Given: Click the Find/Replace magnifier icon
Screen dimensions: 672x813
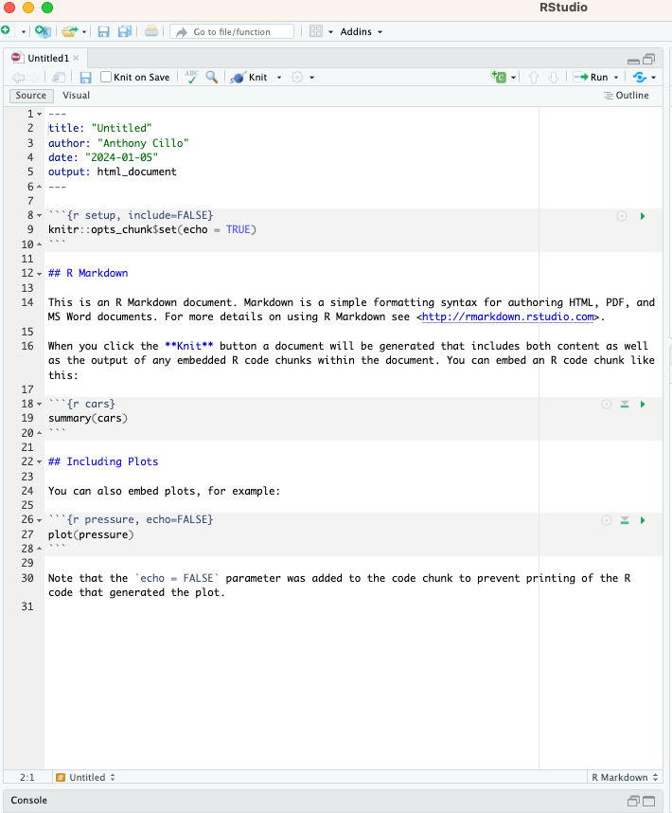Looking at the screenshot, I should (212, 77).
